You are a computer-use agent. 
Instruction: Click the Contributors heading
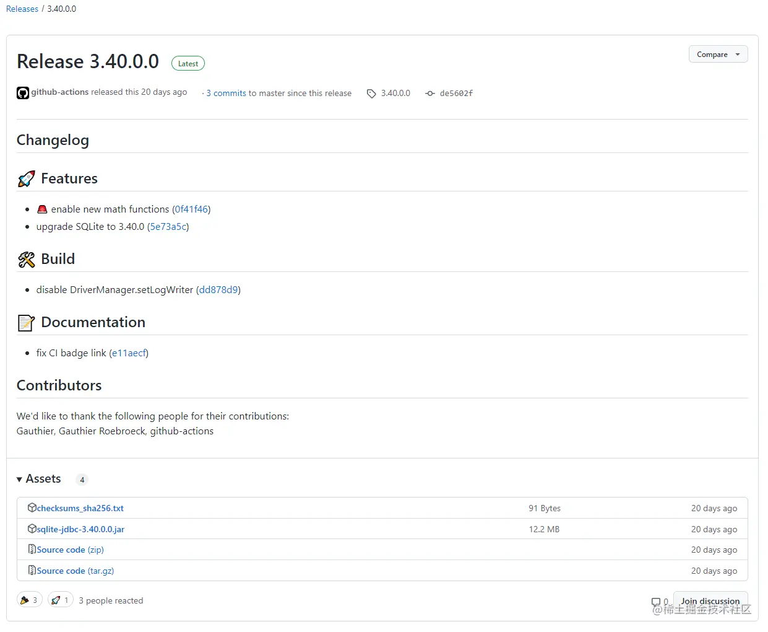(59, 385)
